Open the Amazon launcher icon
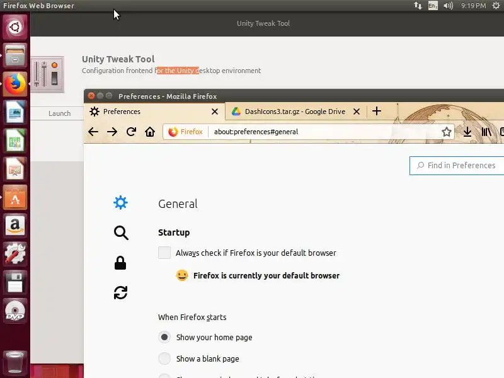 (x=14, y=226)
